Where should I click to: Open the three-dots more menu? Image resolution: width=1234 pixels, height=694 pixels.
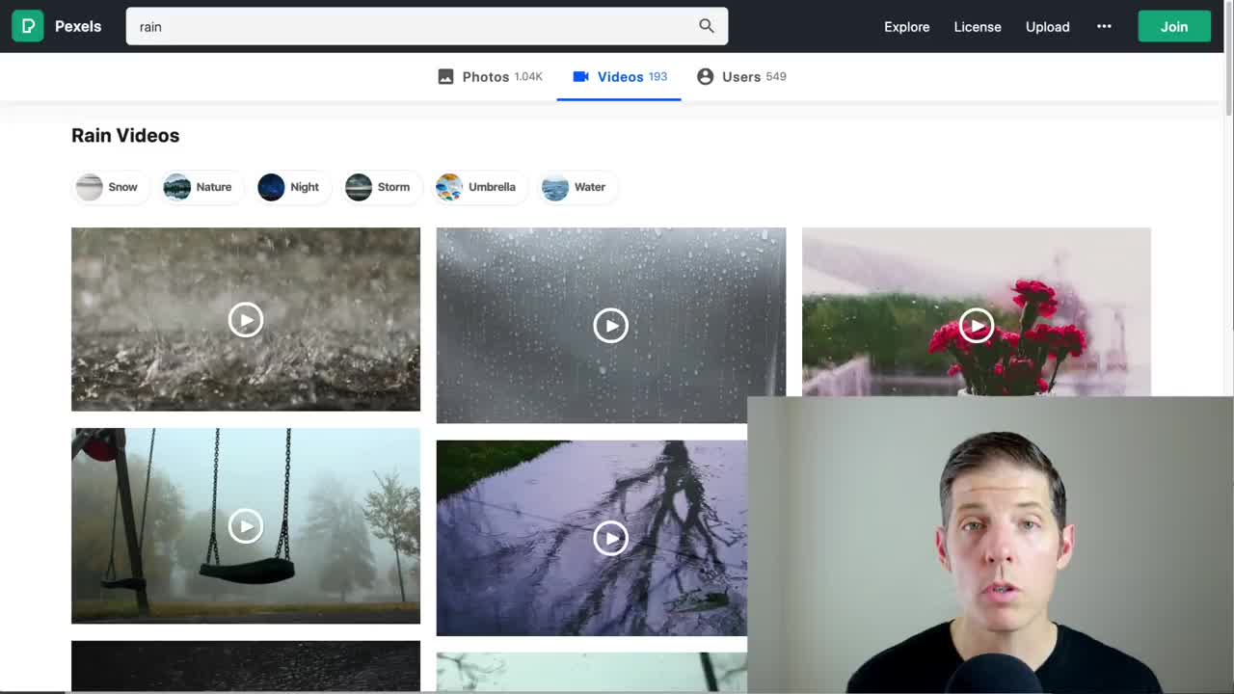(1104, 26)
